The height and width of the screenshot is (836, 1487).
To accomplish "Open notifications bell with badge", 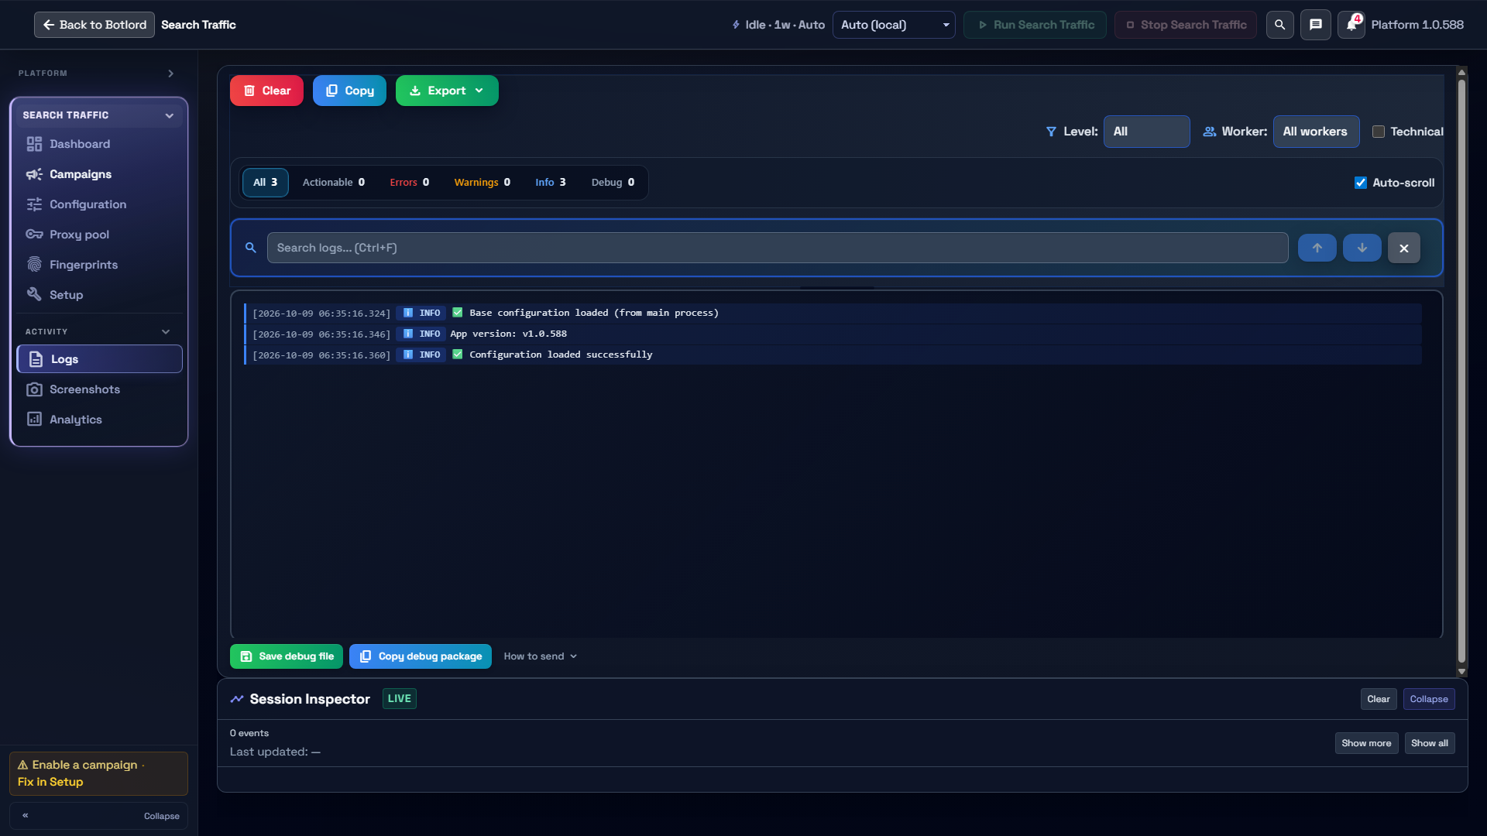I will pos(1351,25).
